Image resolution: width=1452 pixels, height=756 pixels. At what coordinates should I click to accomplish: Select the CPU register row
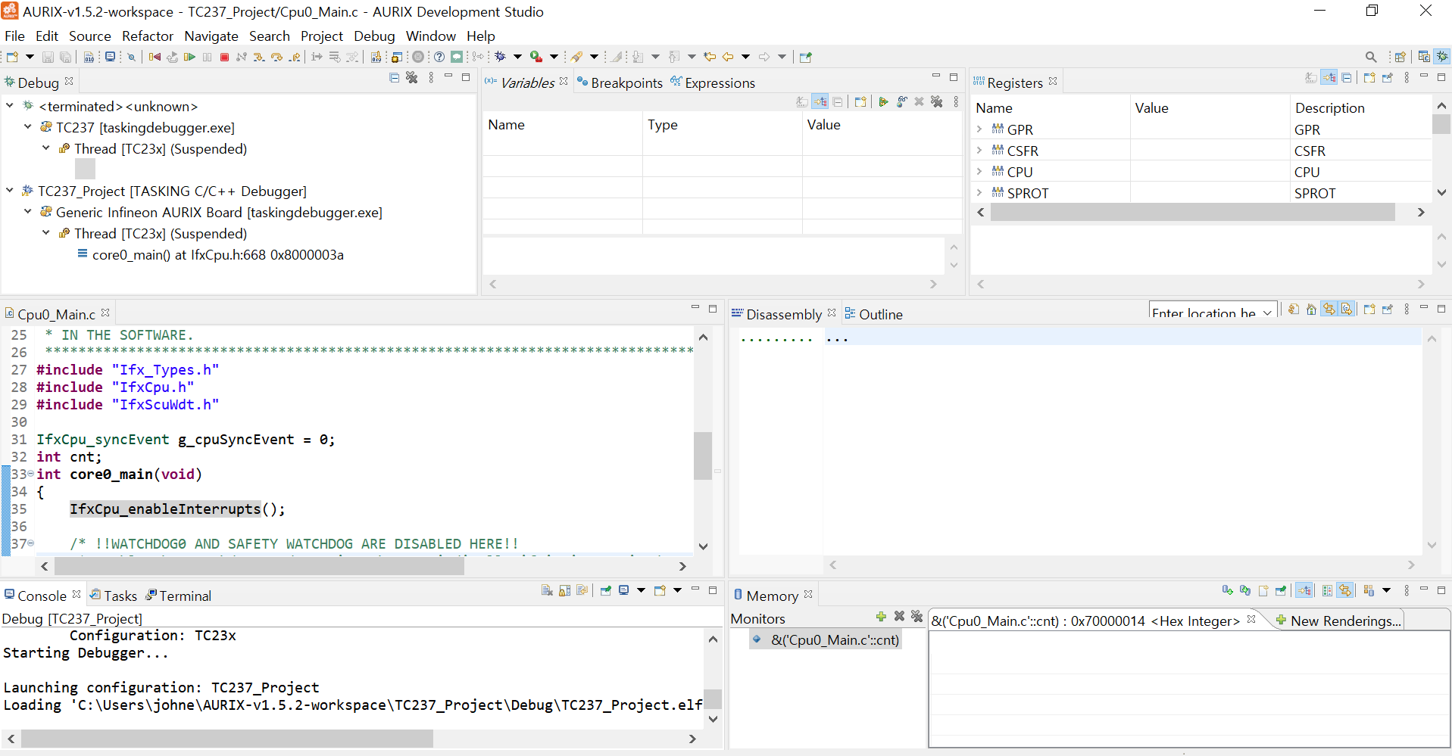pos(1202,172)
